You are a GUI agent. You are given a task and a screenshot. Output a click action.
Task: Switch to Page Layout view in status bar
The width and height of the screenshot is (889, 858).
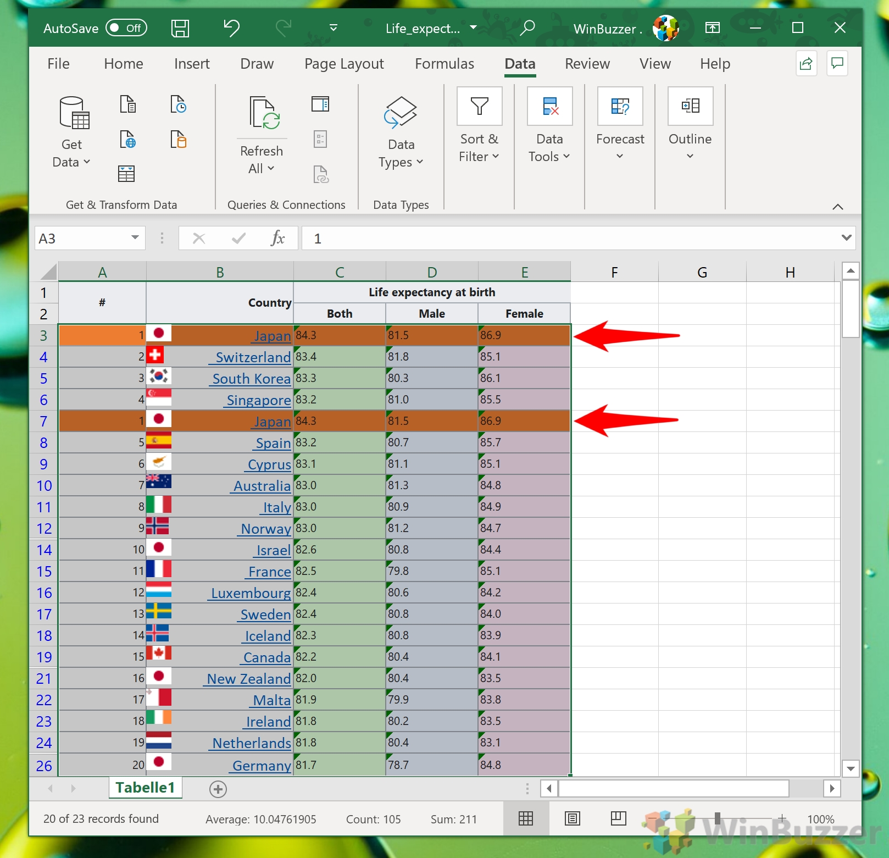point(572,819)
